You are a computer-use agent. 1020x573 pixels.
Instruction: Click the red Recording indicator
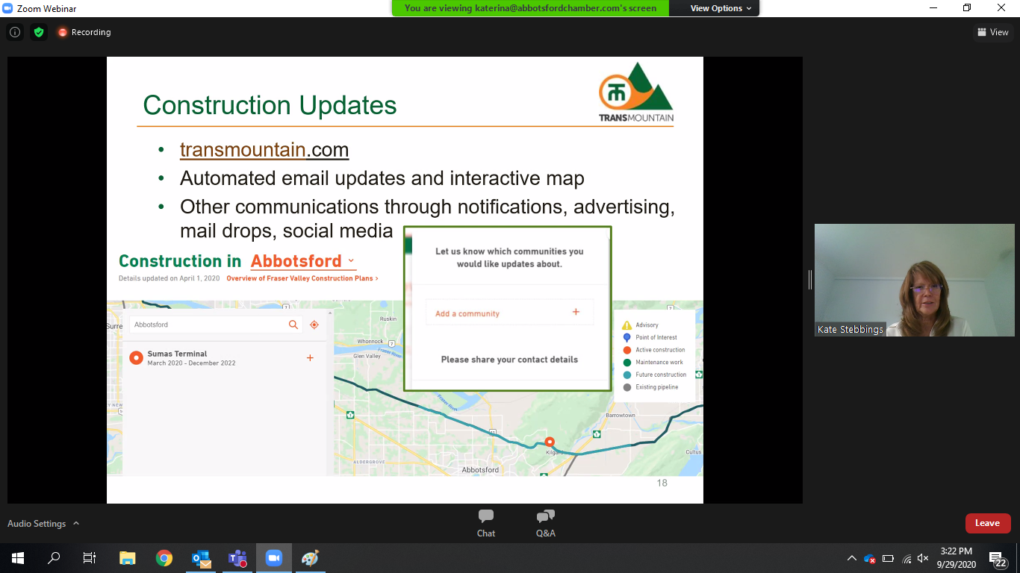84,32
